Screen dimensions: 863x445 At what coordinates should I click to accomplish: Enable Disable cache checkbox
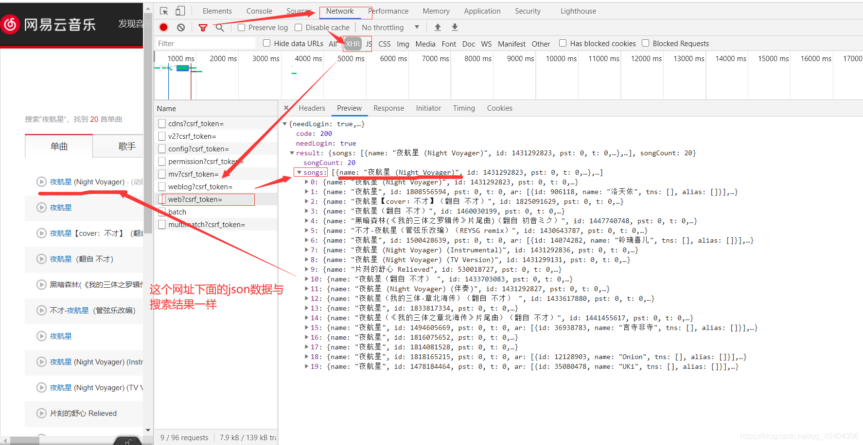299,27
